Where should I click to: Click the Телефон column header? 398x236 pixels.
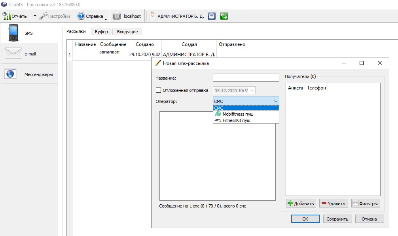[316, 88]
